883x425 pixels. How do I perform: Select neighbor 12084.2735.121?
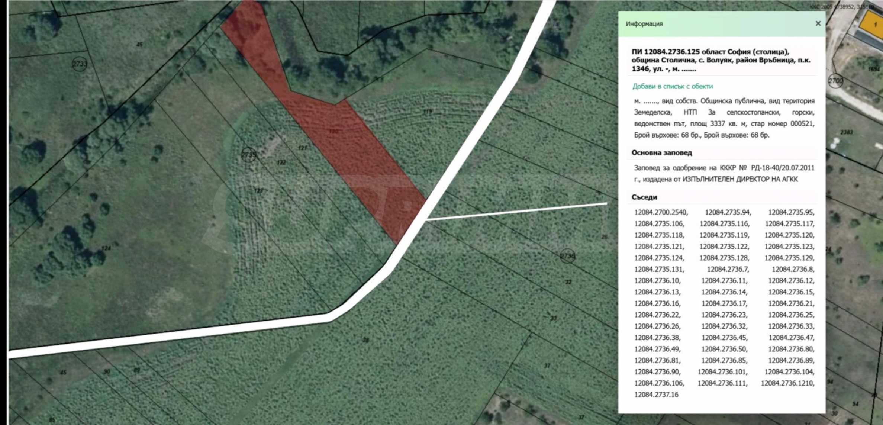(659, 247)
